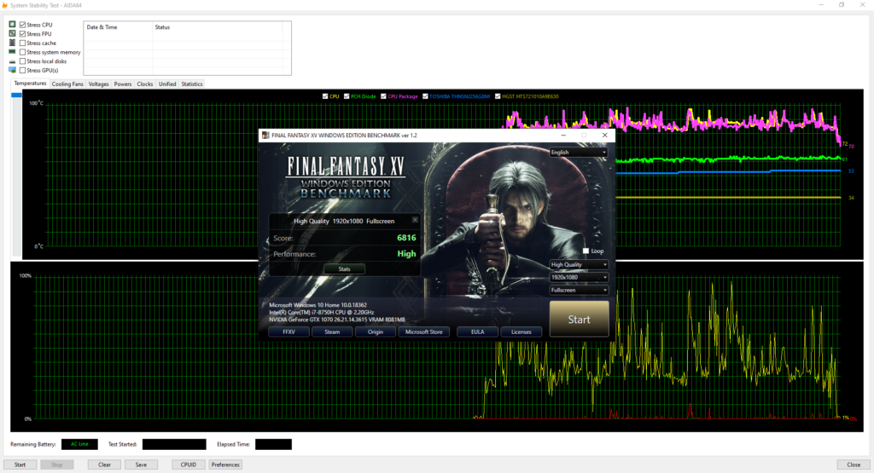Uncheck the Stress CPU checkbox
The width and height of the screenshot is (874, 473).
tap(22, 25)
